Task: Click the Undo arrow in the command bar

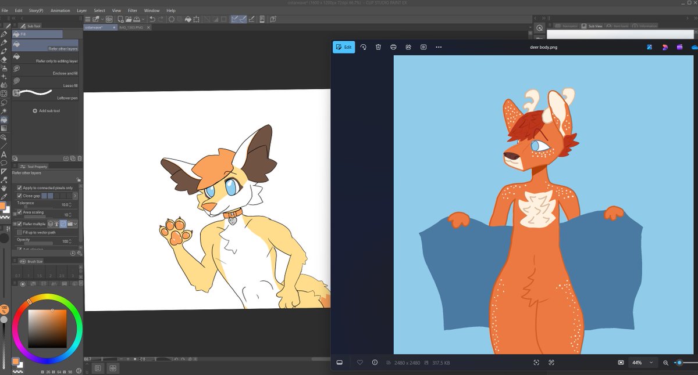Action: click(152, 19)
